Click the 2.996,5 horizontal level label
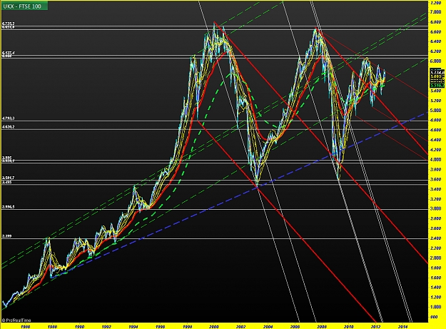Viewport: 446px width, 329px height. (x=8, y=207)
